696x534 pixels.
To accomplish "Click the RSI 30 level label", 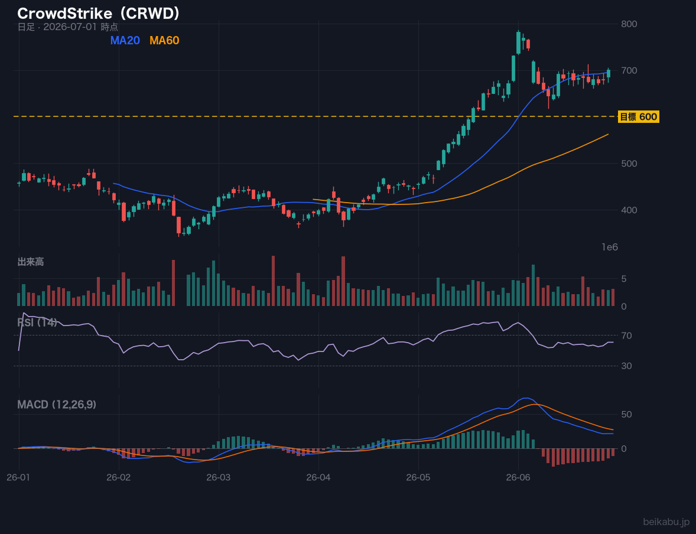I will tap(626, 366).
